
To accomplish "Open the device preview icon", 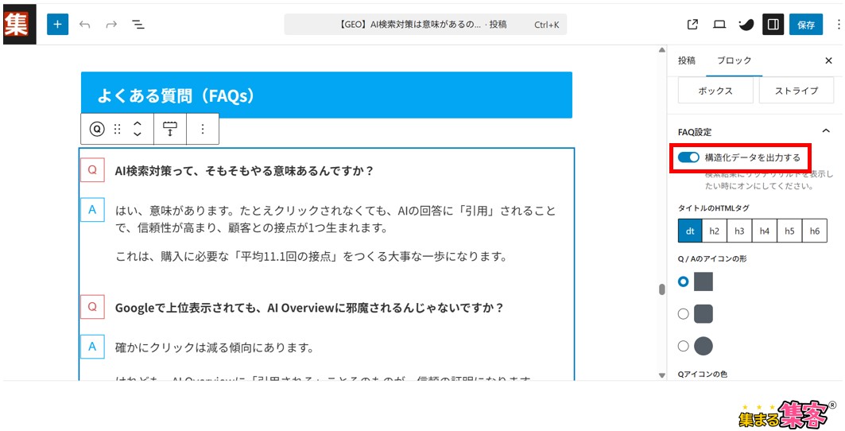I will (x=719, y=25).
